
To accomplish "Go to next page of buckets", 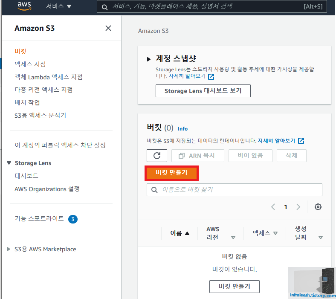I will coord(298,207).
